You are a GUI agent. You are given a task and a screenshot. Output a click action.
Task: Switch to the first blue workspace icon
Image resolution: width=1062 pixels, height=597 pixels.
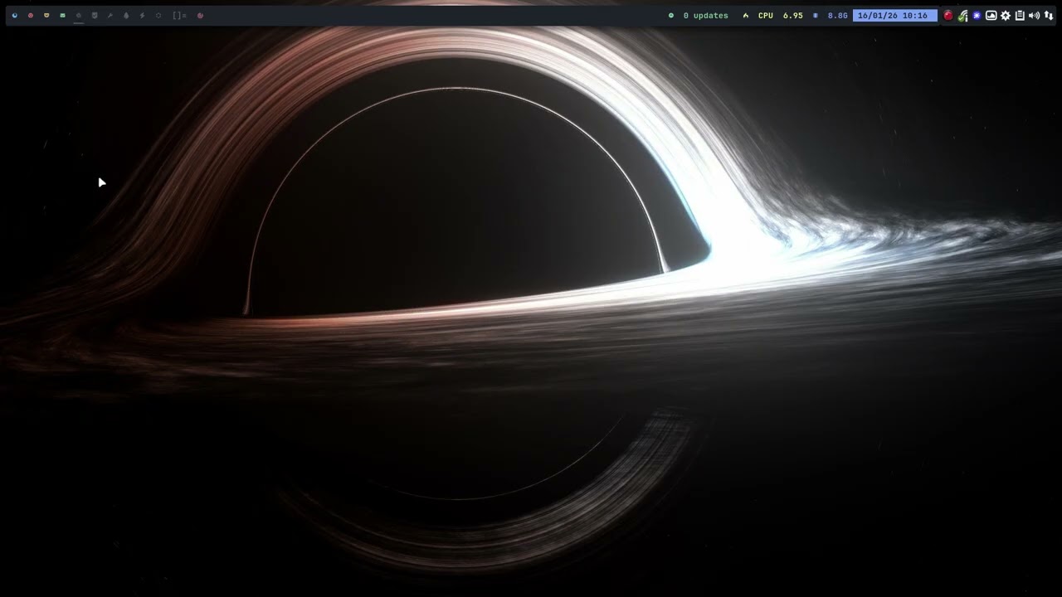tap(14, 15)
